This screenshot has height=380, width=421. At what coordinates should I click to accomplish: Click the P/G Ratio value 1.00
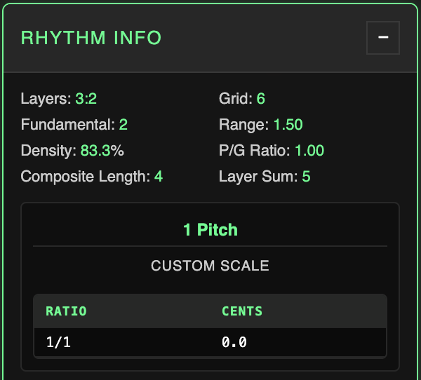[309, 150]
